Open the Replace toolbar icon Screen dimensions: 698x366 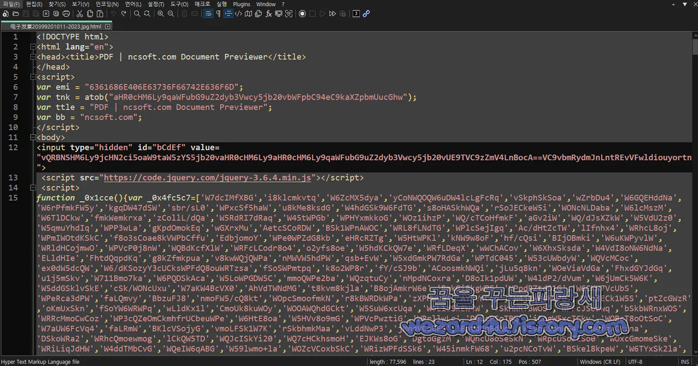[x=147, y=14]
